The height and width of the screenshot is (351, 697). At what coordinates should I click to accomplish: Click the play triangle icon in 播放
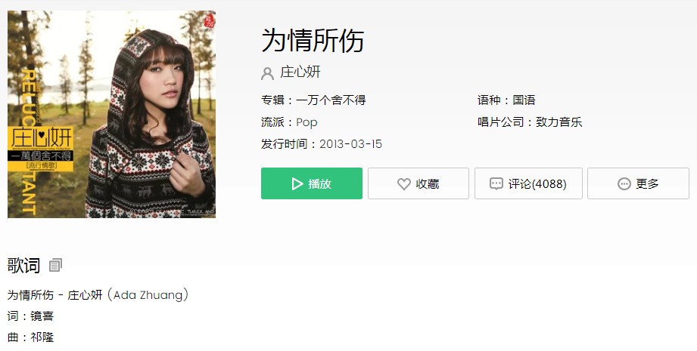297,183
